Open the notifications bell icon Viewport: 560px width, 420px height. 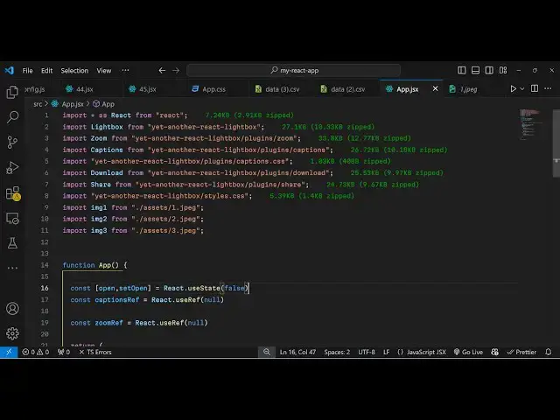pyautogui.click(x=549, y=352)
